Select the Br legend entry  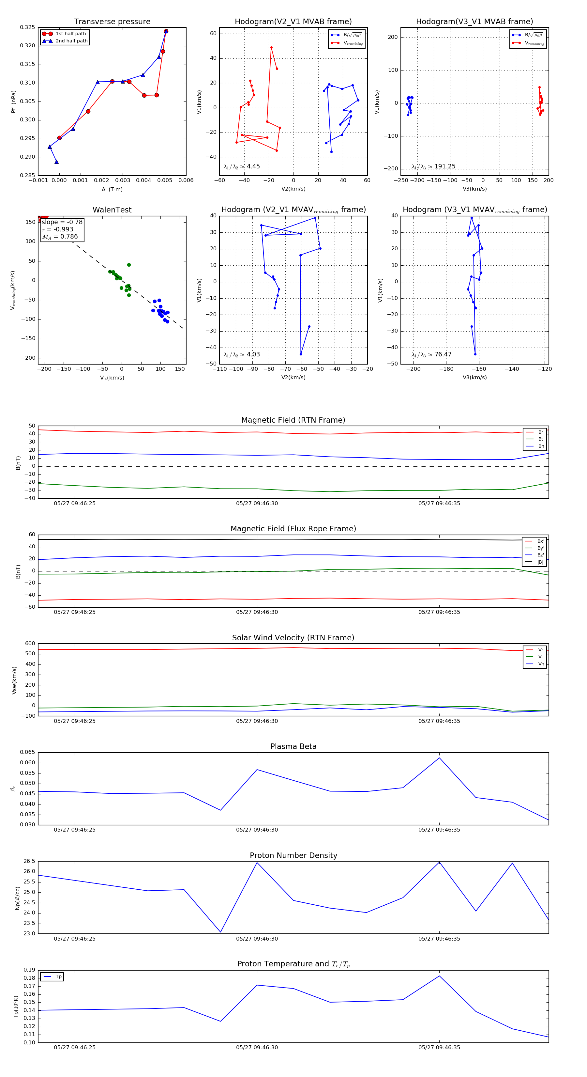point(535,432)
